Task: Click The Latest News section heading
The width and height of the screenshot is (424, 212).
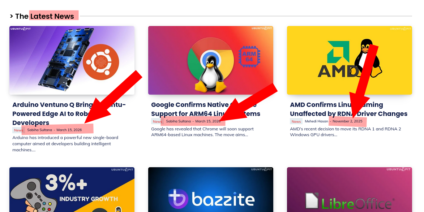Action: [x=44, y=16]
